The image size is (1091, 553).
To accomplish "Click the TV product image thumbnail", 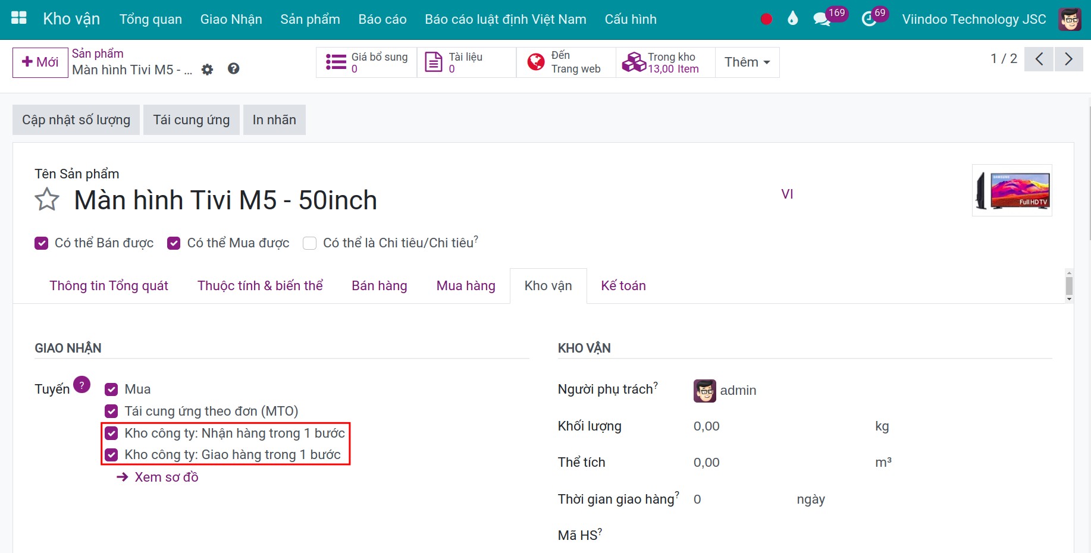I will 1012,190.
